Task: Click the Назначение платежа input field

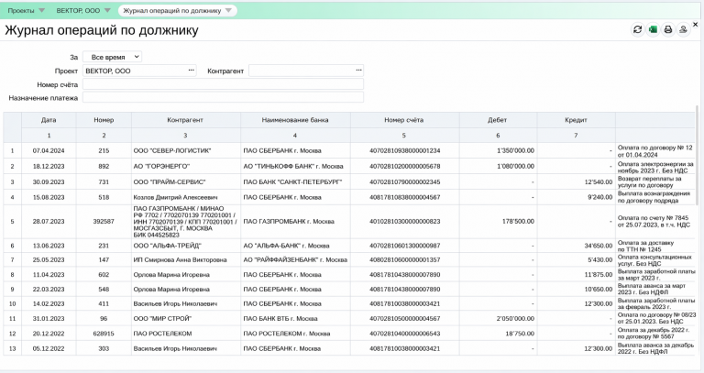Action: click(x=223, y=97)
